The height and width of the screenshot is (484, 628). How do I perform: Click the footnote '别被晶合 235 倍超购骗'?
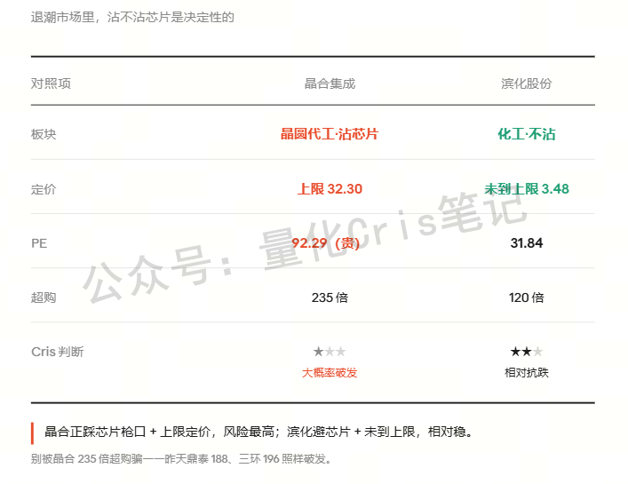(181, 458)
